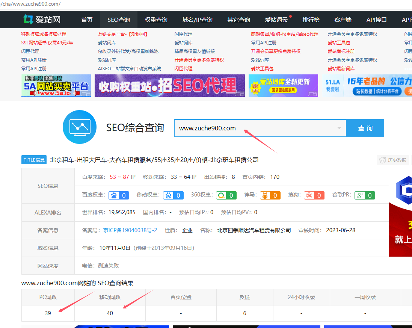
Task: Click the 搜狗 red badge
Action: click(314, 195)
